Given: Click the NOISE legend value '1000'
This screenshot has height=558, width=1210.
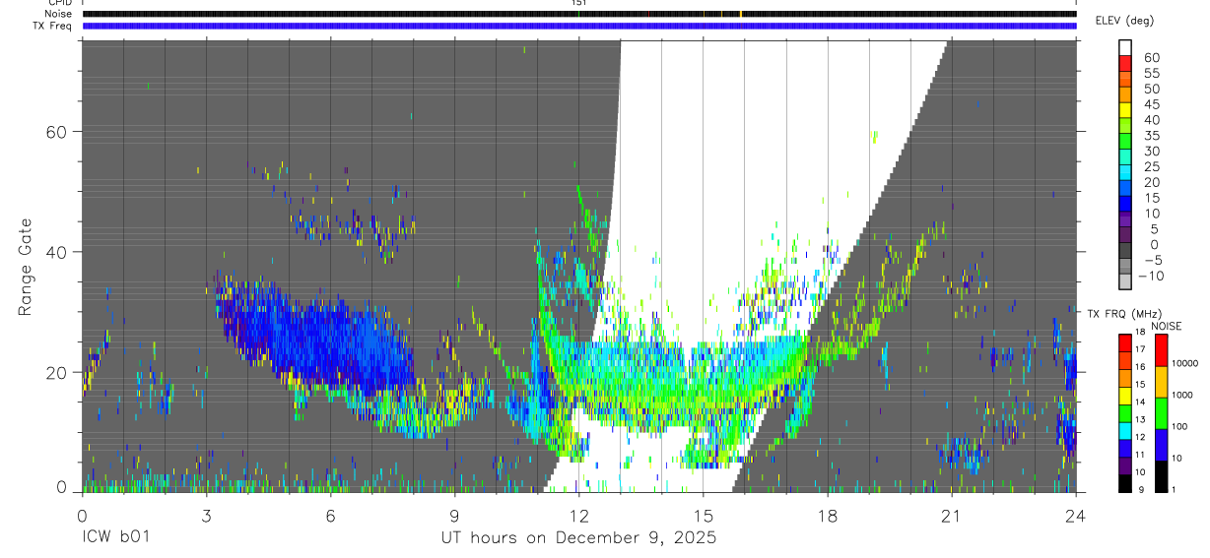Looking at the screenshot, I should (x=1182, y=395).
